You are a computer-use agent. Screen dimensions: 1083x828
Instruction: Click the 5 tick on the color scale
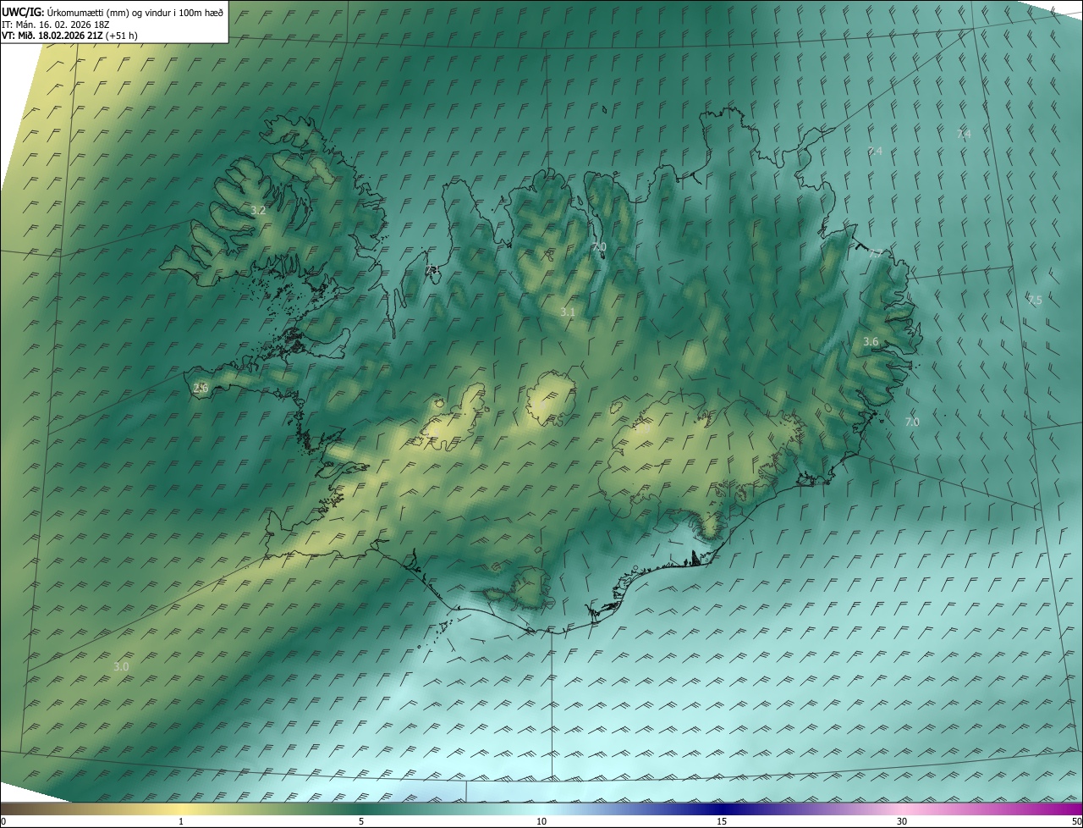click(361, 822)
